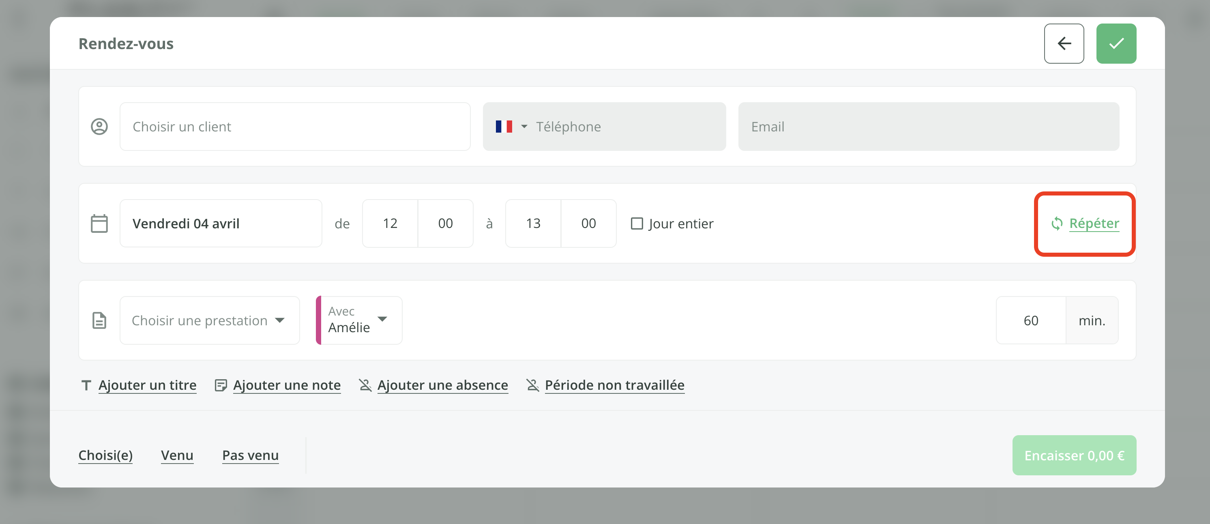Click the Encaisser 0,00 € button

click(x=1074, y=455)
